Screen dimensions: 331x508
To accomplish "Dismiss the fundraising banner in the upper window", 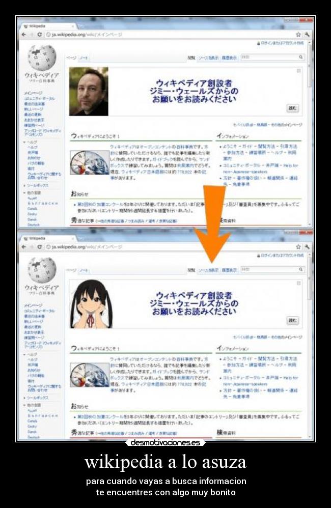I will (x=298, y=71).
